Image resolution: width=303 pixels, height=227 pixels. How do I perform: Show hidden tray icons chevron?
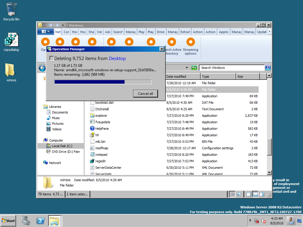click(x=250, y=220)
